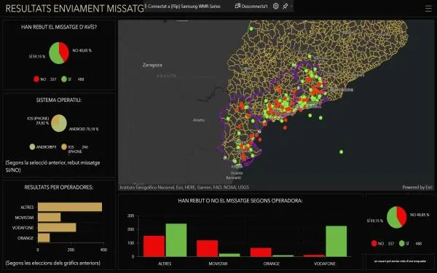This screenshot has width=437, height=273.
Task: Click the red NO legend dot beside the operator bar chart
Action: [374, 243]
